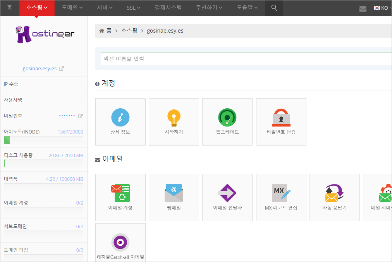The width and height of the screenshot is (392, 262).
Task: Open the 캐치올 Catch-all 이메일 icon
Action: click(x=120, y=243)
